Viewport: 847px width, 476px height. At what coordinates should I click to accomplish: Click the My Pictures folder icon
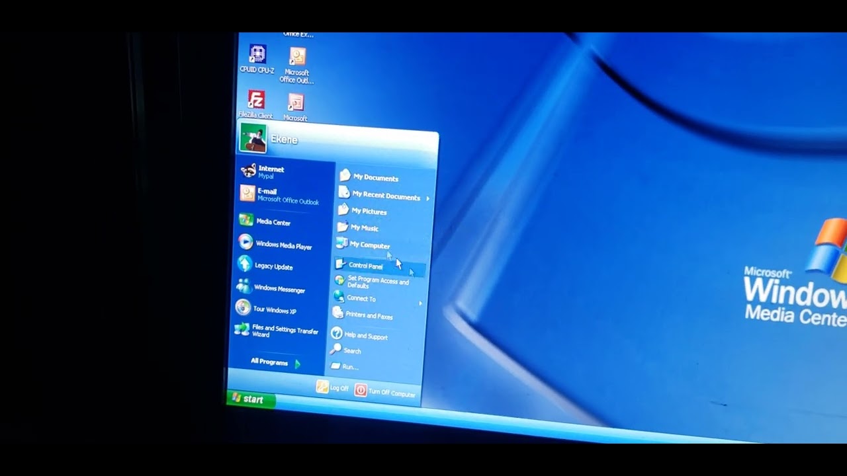click(x=343, y=210)
